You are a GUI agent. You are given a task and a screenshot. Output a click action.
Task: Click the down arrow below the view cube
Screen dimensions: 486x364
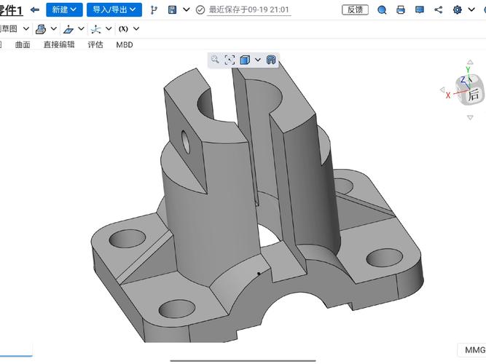[470, 117]
